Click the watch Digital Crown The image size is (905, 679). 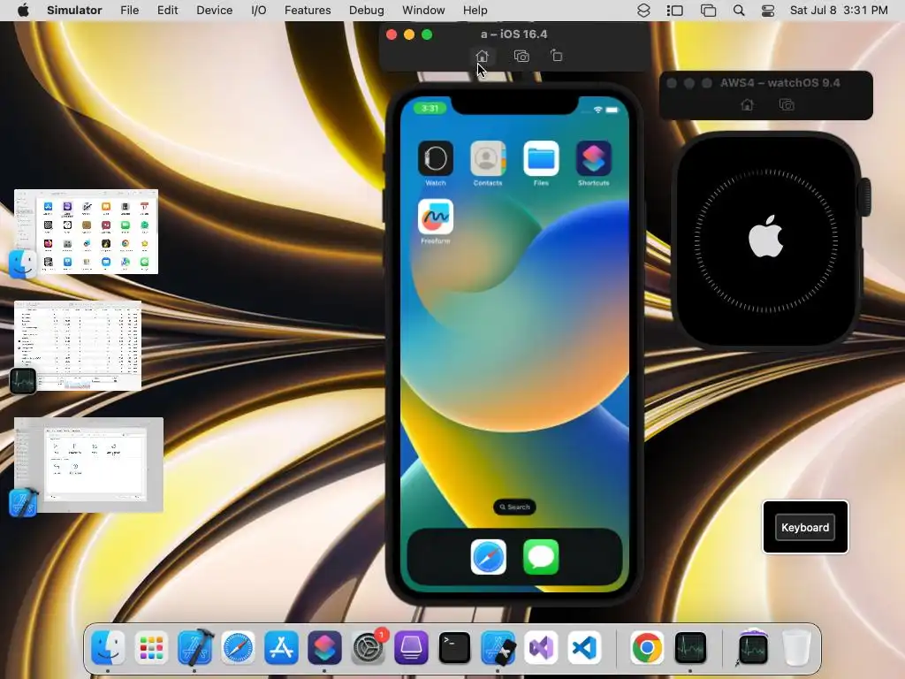pyautogui.click(x=866, y=197)
